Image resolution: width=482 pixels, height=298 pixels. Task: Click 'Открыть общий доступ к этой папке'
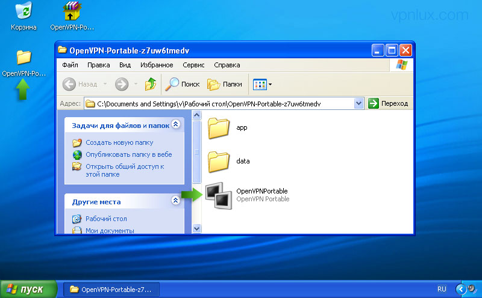125,170
